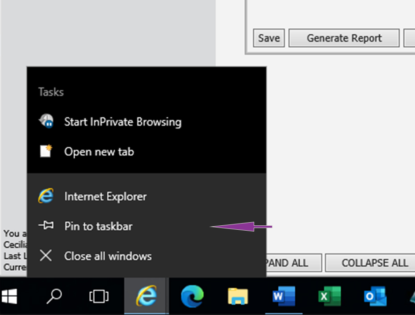Open taskbar Search magnifier
The width and height of the screenshot is (415, 315).
pos(54,296)
